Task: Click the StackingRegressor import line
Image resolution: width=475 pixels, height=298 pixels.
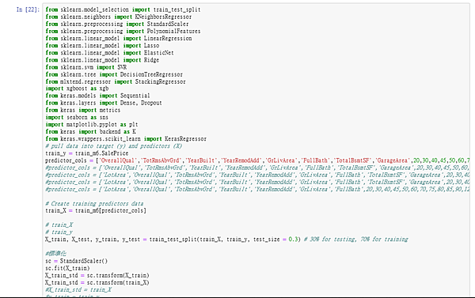Action: click(116, 81)
